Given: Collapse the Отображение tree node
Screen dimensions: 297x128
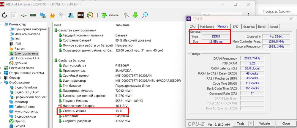Looking at the screenshot, I should pyautogui.click(x=1, y=82).
